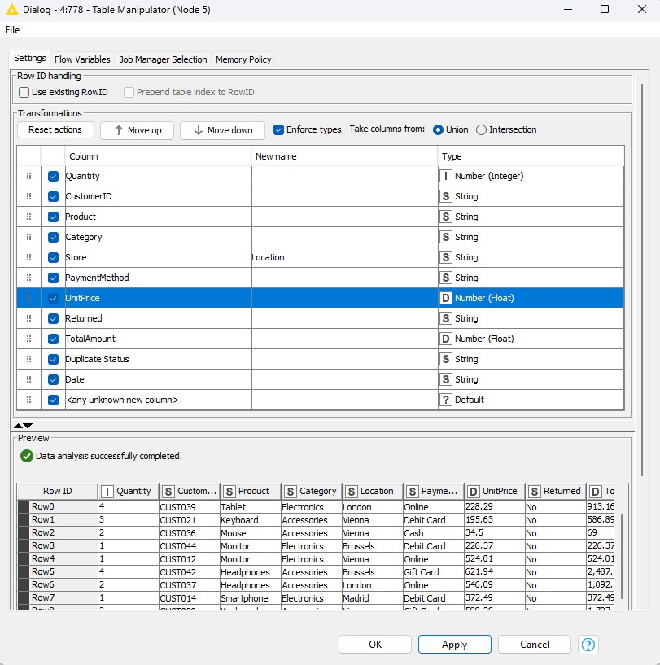
Task: Click String type icon for CustomerID row
Action: [446, 196]
